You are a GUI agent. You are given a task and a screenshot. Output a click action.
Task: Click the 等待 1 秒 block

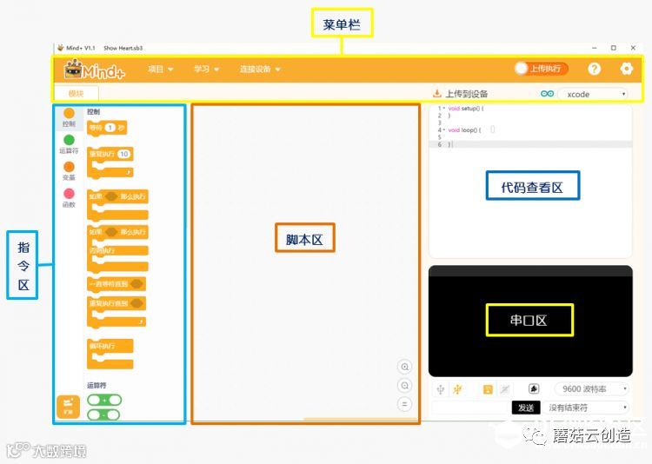pyautogui.click(x=106, y=128)
